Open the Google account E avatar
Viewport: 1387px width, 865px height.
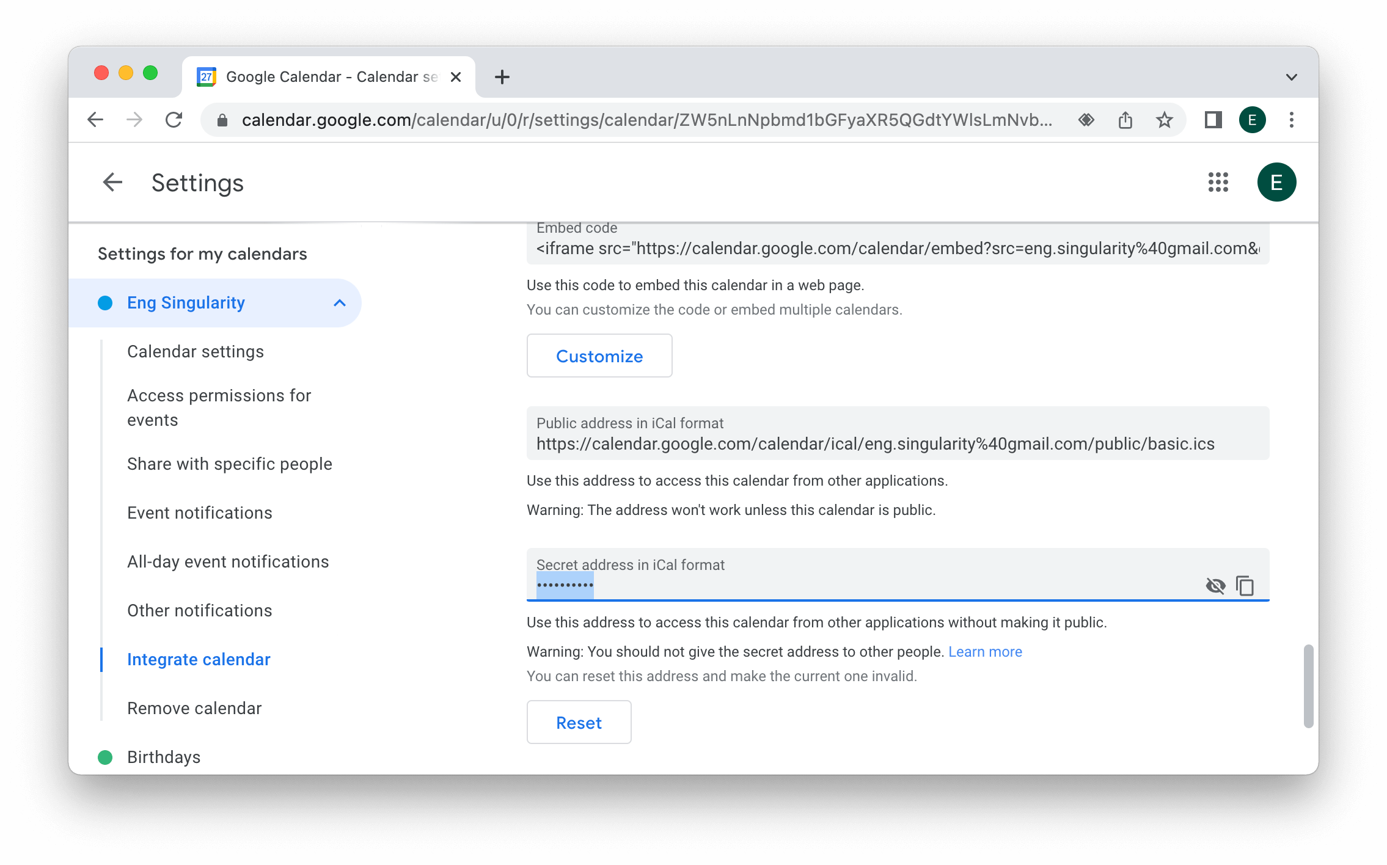[x=1277, y=182]
